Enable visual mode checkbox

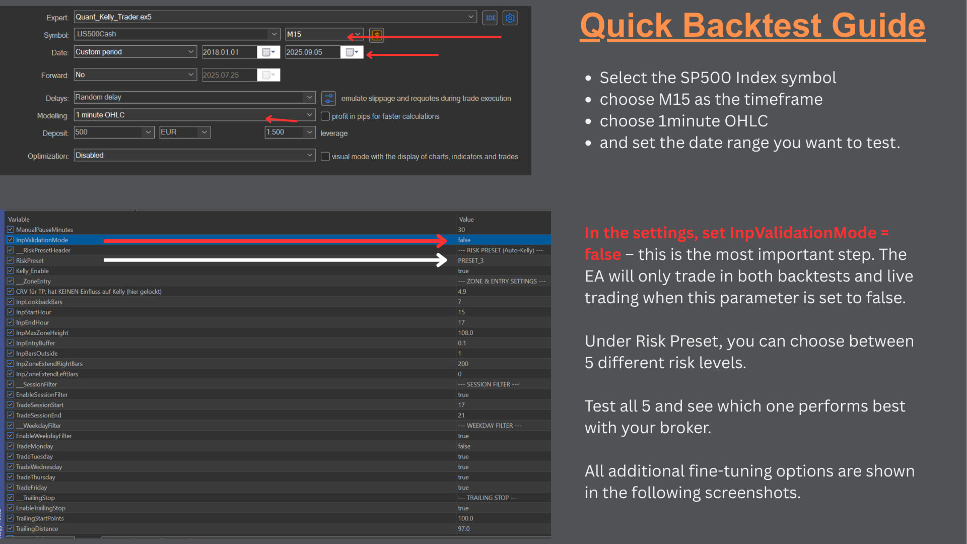(325, 157)
